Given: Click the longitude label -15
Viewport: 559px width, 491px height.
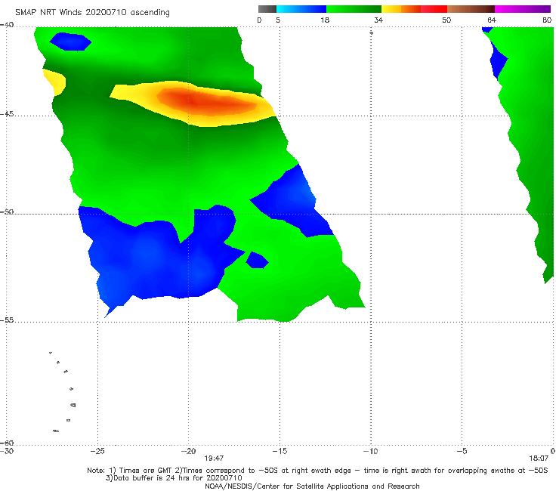Looking at the screenshot, I should coord(279,451).
